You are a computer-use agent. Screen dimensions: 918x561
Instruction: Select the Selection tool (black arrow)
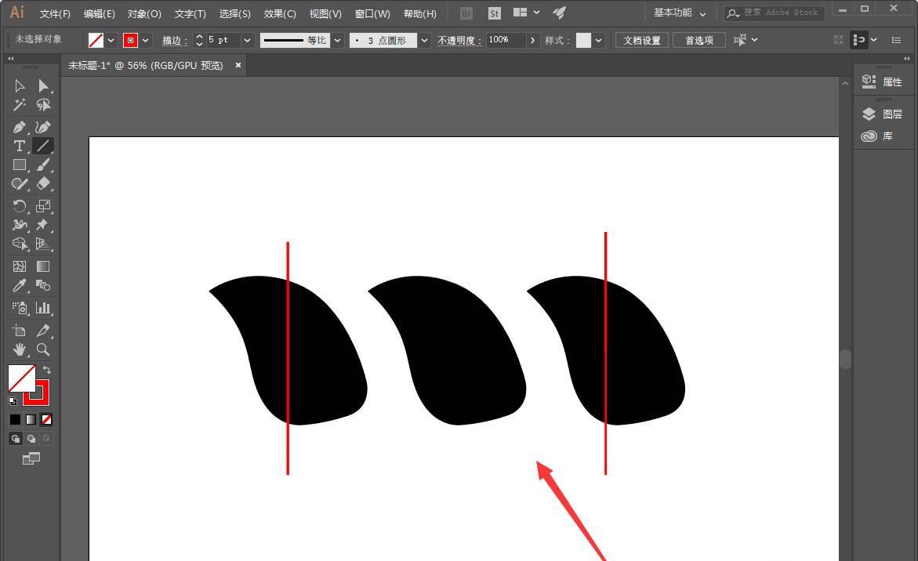click(20, 86)
